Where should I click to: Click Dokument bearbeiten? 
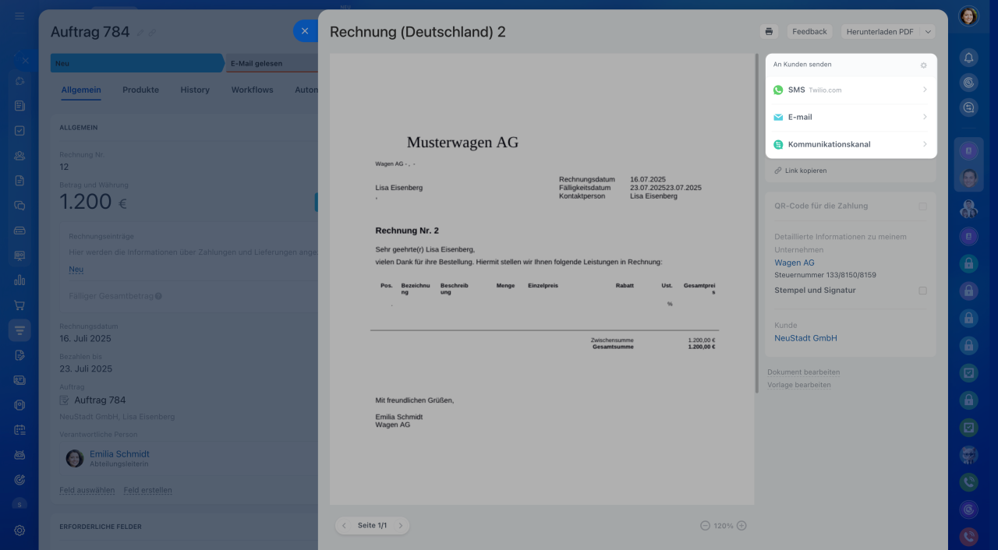tap(803, 372)
